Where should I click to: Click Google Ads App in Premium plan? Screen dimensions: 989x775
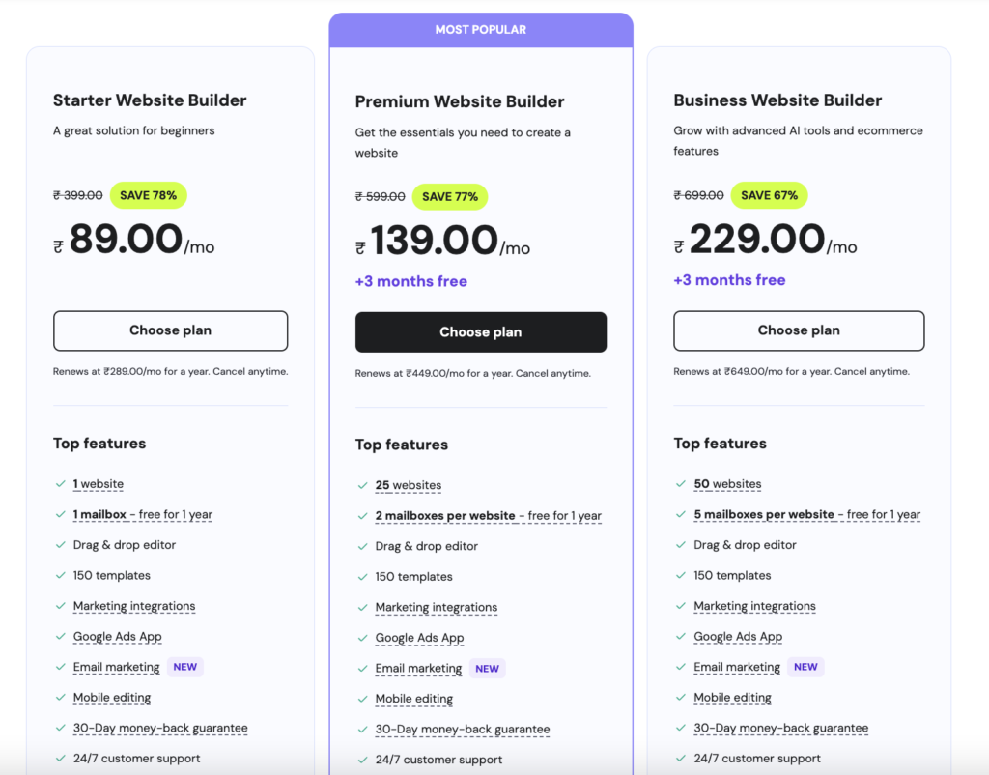[419, 638]
